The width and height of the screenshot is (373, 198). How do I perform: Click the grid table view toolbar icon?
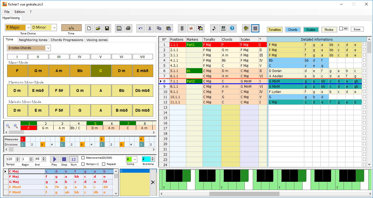pos(255,28)
